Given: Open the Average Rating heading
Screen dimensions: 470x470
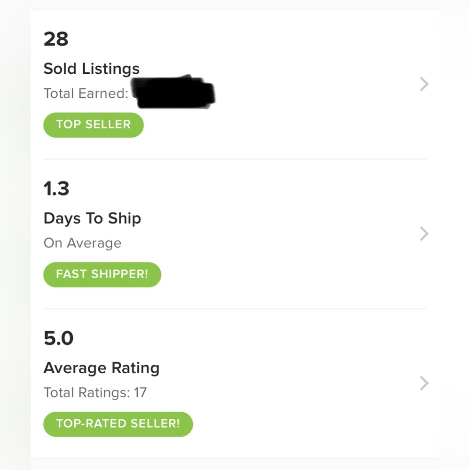Looking at the screenshot, I should pyautogui.click(x=102, y=368).
